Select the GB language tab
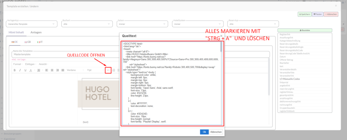The width and height of the screenshot is (347, 140). (x=27, y=42)
